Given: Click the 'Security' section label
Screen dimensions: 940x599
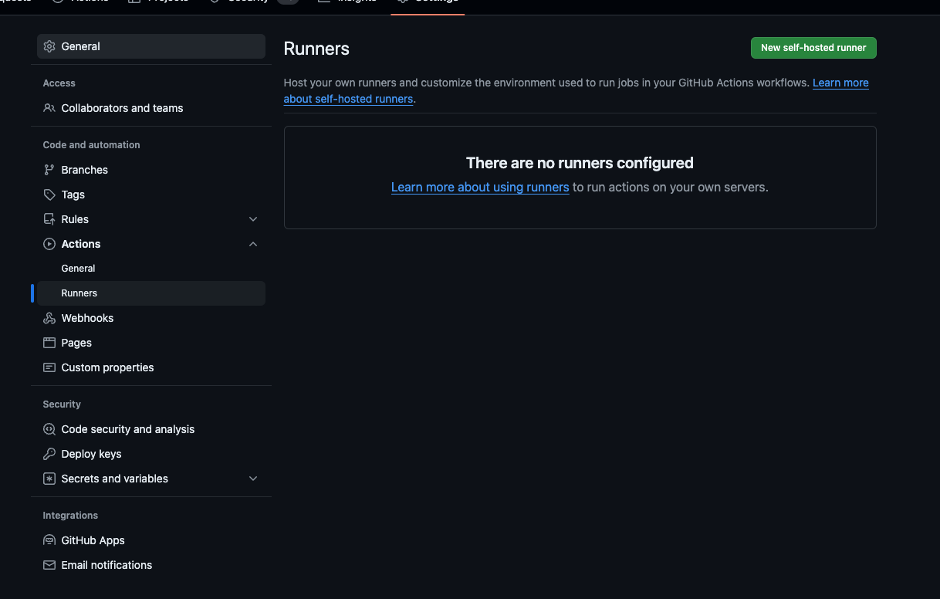Looking at the screenshot, I should point(62,404).
